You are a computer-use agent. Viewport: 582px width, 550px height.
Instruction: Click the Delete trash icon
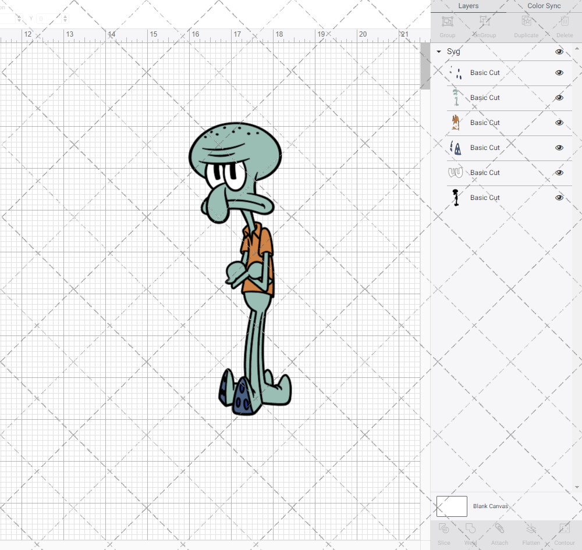click(x=565, y=21)
